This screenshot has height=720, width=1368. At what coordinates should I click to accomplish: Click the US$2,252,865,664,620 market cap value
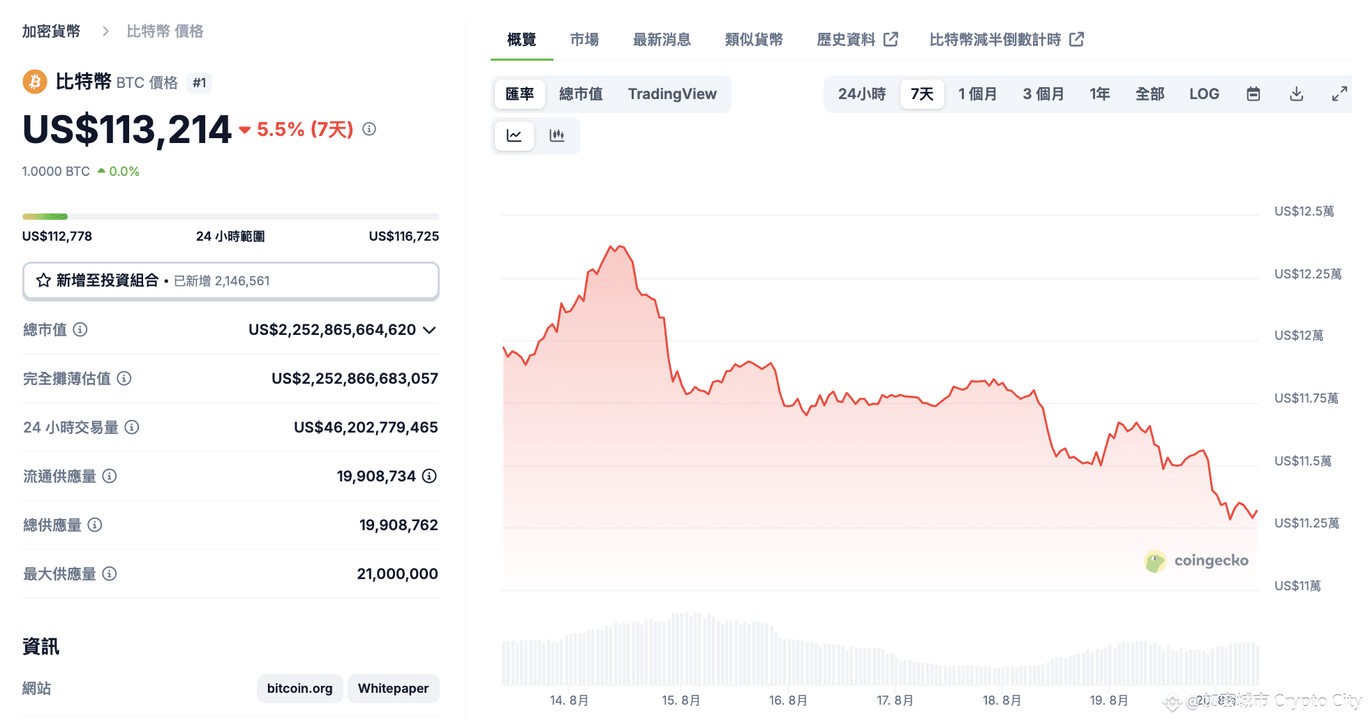[x=332, y=330]
